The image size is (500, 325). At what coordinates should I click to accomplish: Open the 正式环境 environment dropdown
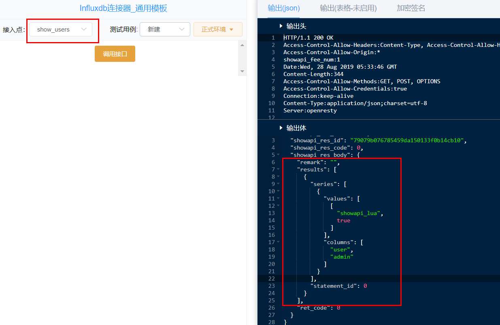(x=218, y=30)
